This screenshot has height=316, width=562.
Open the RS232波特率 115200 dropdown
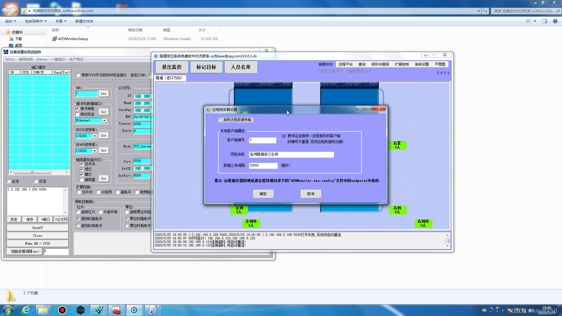(x=95, y=136)
